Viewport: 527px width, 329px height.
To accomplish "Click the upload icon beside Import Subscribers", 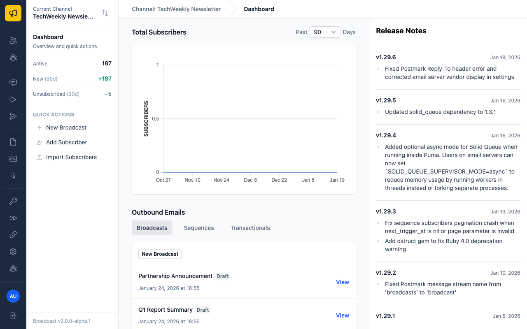I will pos(40,157).
